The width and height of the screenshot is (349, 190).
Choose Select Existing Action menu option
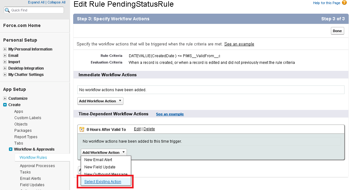[102, 182]
